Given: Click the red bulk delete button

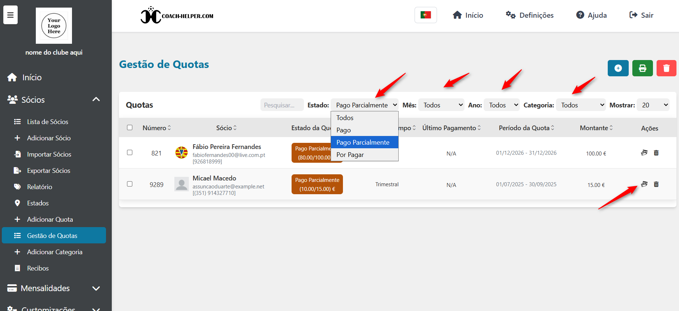Looking at the screenshot, I should click(x=666, y=68).
